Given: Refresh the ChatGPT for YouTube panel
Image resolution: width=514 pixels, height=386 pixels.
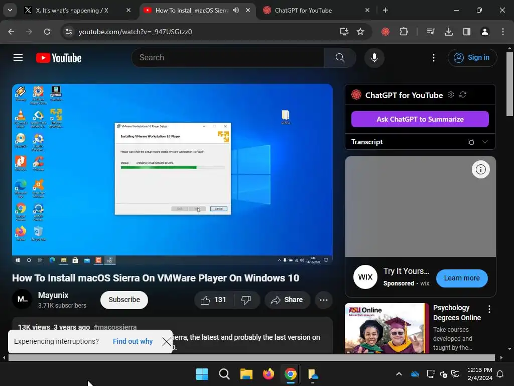Looking at the screenshot, I should pyautogui.click(x=462, y=94).
